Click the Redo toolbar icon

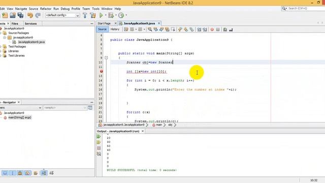point(38,15)
